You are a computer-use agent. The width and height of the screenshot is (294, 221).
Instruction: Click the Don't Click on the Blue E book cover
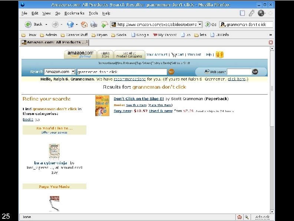click(x=102, y=106)
